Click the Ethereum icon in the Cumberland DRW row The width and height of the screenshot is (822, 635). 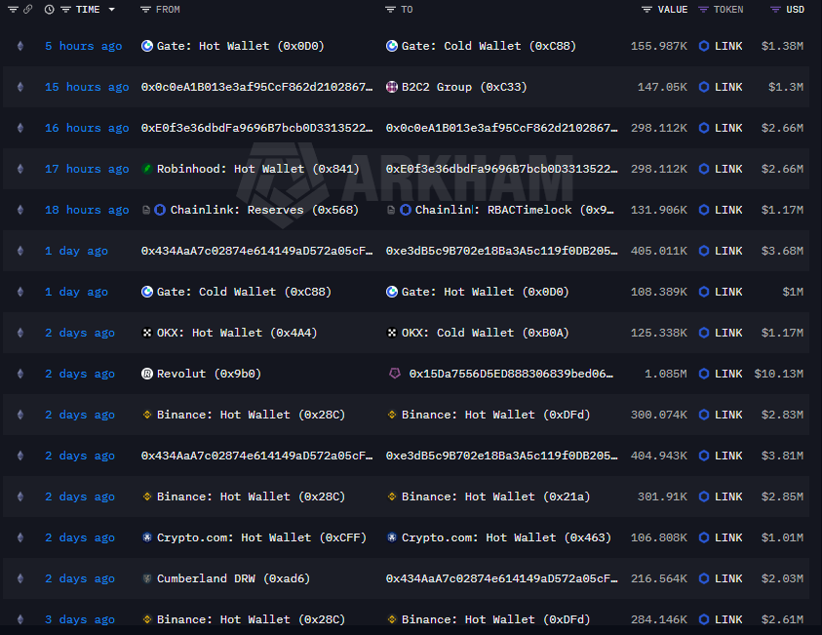coord(20,578)
